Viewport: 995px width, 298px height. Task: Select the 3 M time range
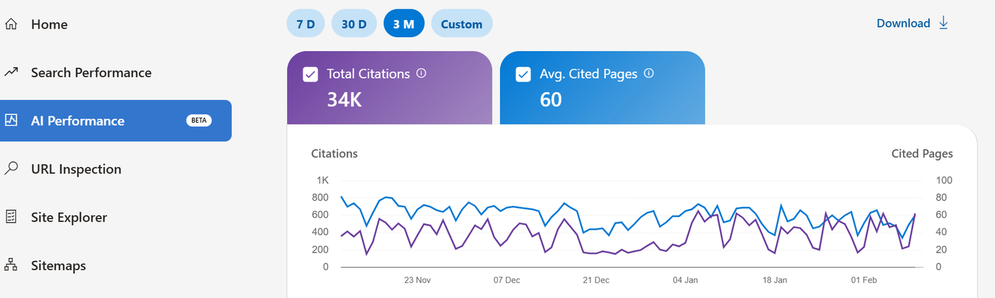click(x=404, y=24)
